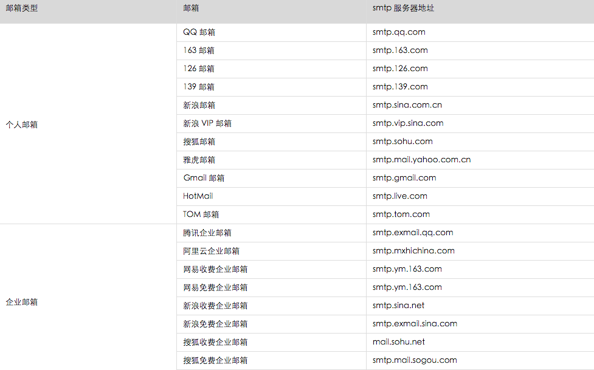Screen dimensions: 594x370
Task: Select the 网易免费企业邮箱 cell
Action: [x=215, y=287]
